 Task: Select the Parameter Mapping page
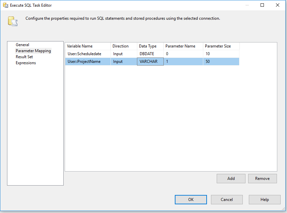[33, 51]
